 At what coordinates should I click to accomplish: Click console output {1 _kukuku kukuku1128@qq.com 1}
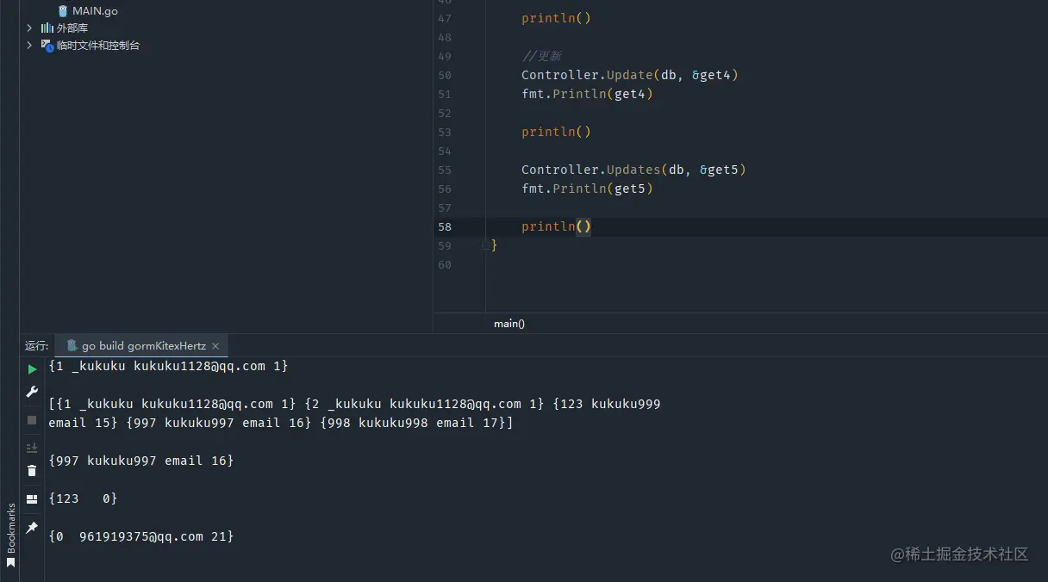[168, 366]
